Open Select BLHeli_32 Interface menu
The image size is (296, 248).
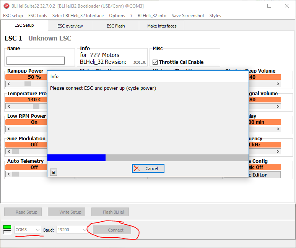click(78, 16)
